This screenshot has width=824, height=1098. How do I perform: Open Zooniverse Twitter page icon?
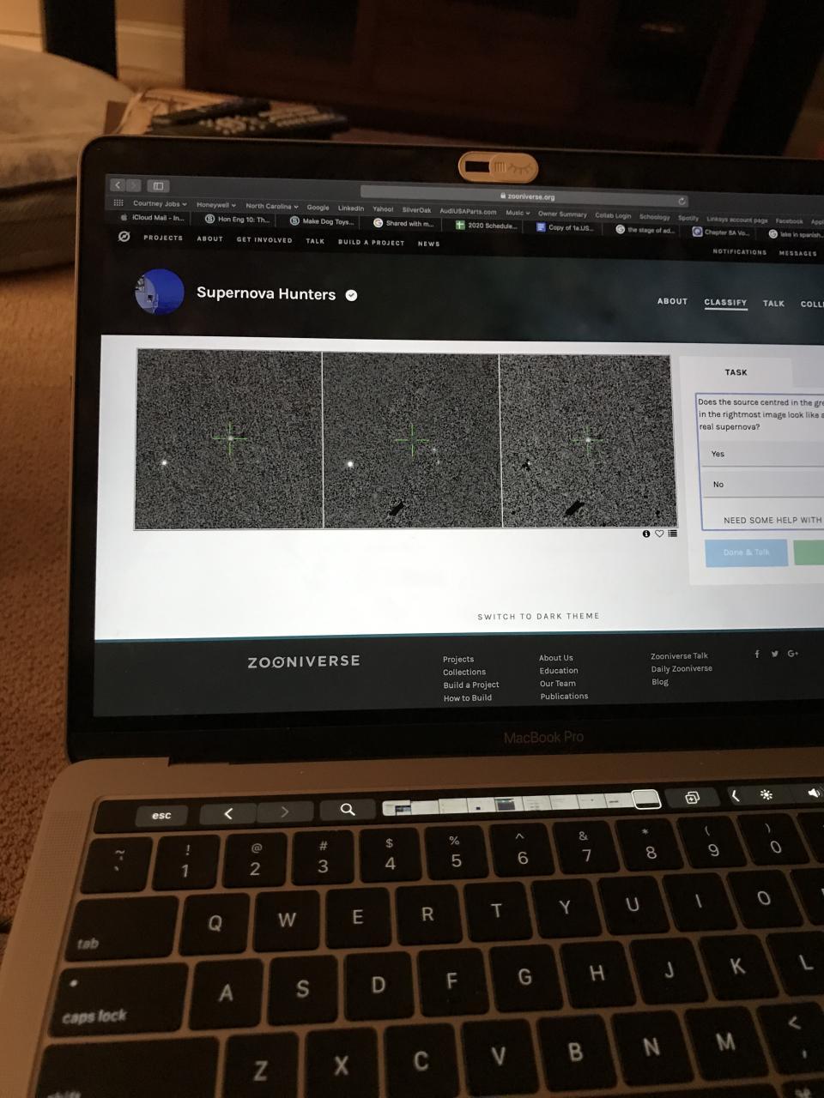(775, 654)
